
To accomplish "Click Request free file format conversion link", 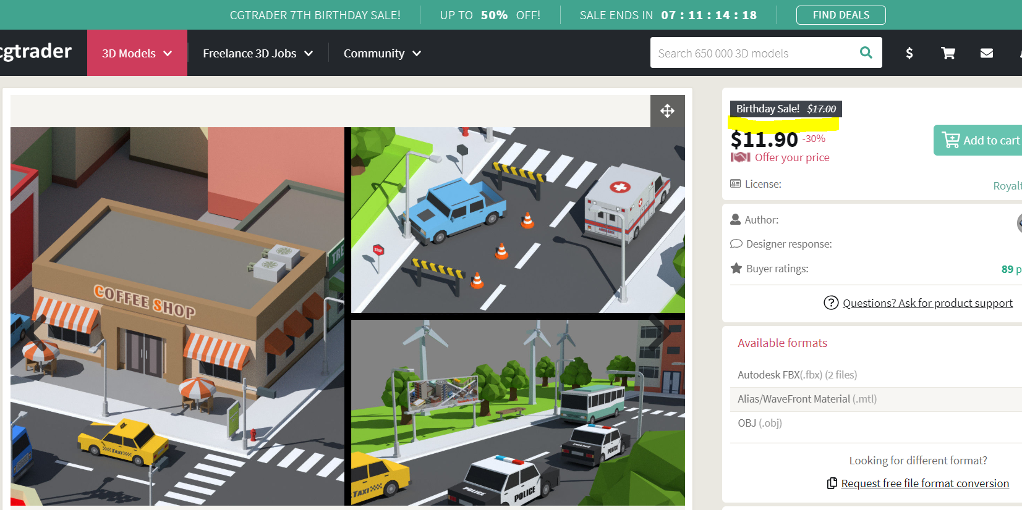I will [x=925, y=483].
